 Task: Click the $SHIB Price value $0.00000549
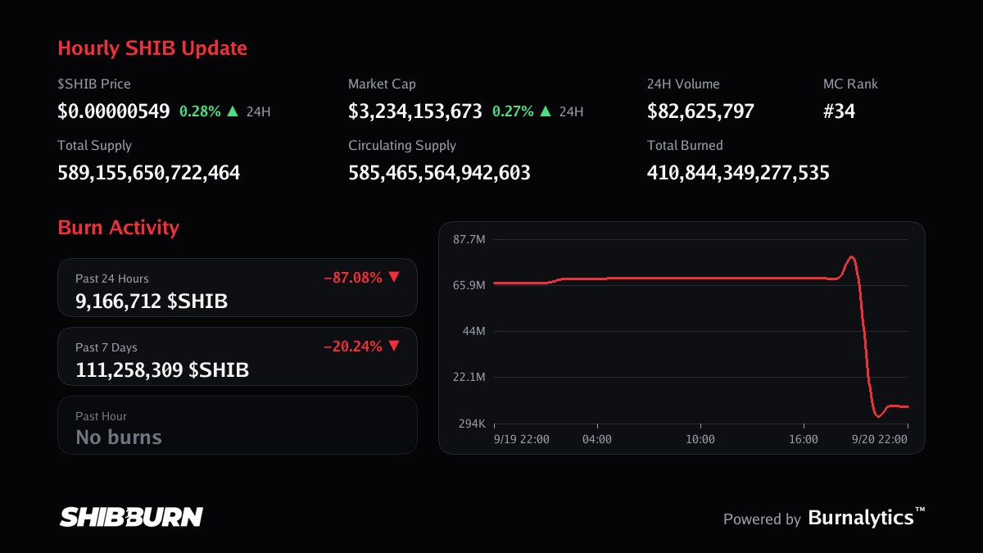tap(114, 111)
